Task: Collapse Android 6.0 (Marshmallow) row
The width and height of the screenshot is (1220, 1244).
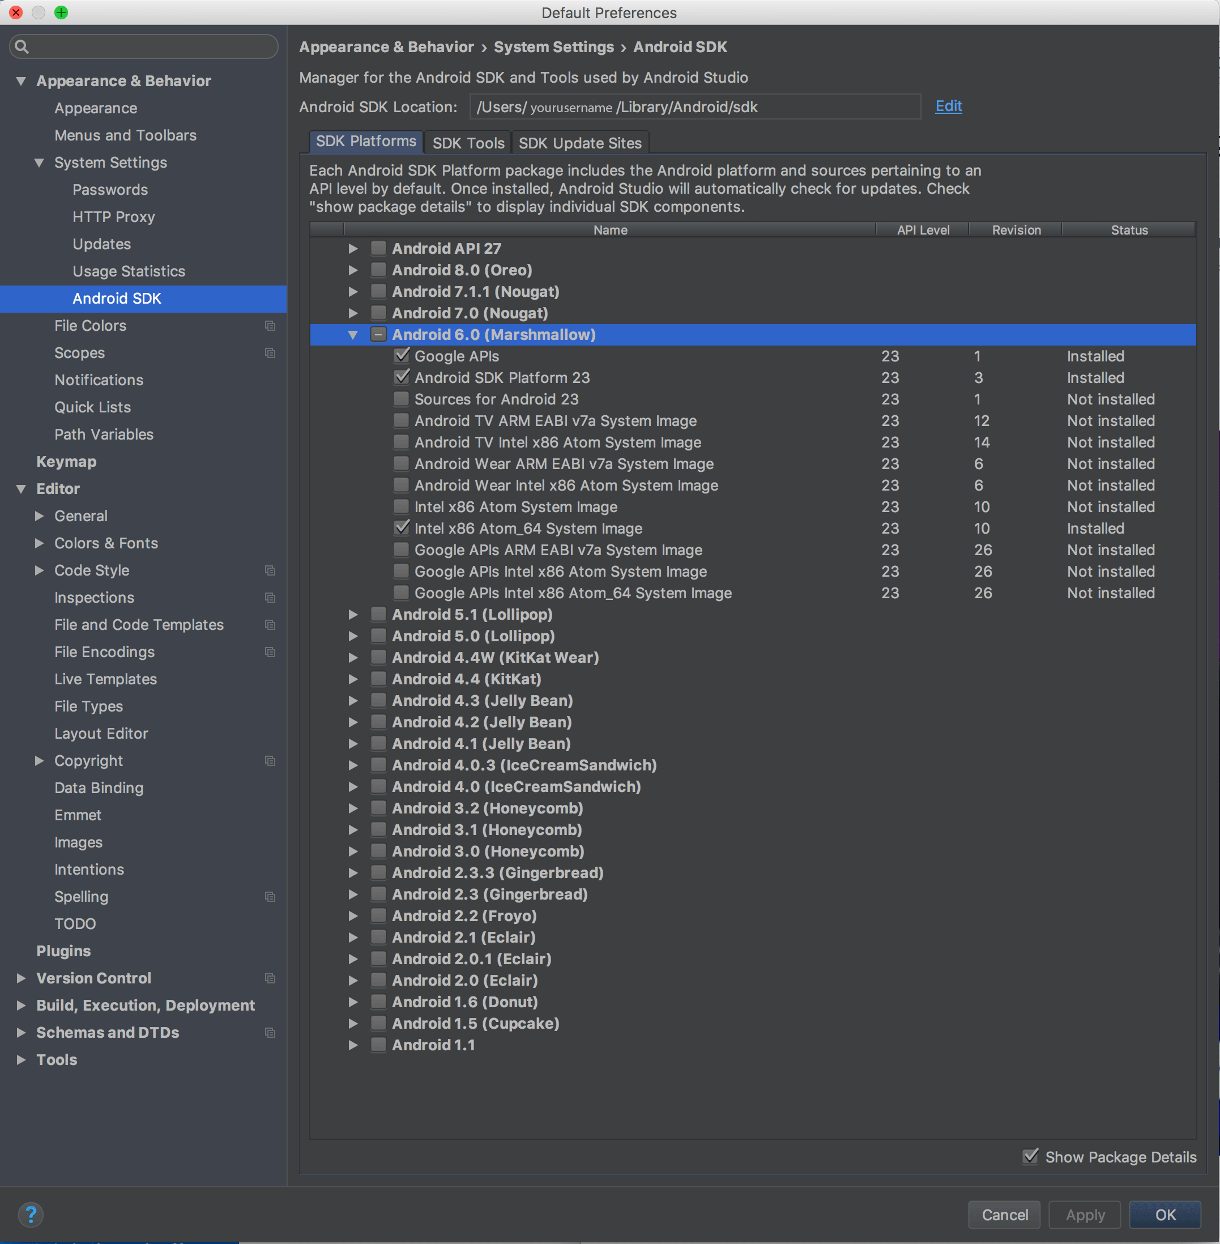Action: click(x=352, y=335)
